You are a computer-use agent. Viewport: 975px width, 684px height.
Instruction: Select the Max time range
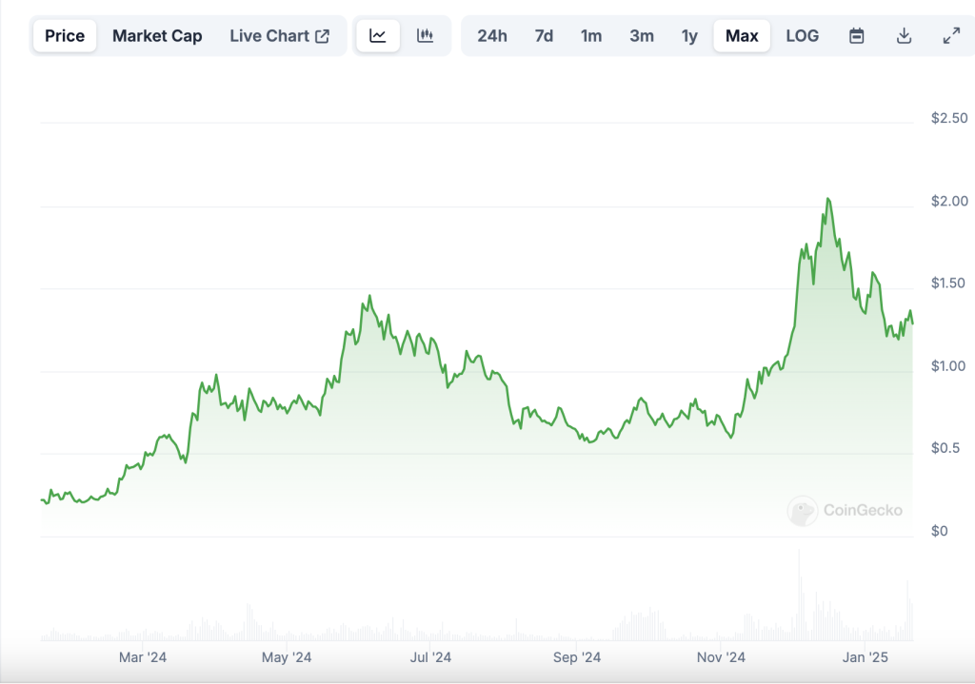point(742,36)
